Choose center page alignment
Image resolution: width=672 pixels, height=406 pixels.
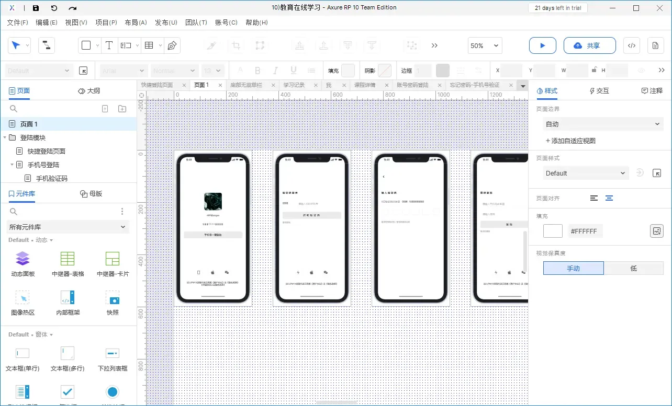pos(609,198)
